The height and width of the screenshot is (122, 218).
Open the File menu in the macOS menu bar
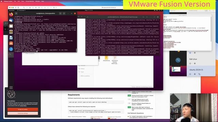click(x=15, y=1)
